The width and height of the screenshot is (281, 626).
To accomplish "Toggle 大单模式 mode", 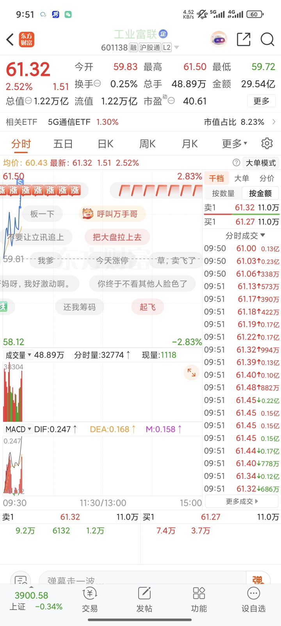I will point(261,163).
